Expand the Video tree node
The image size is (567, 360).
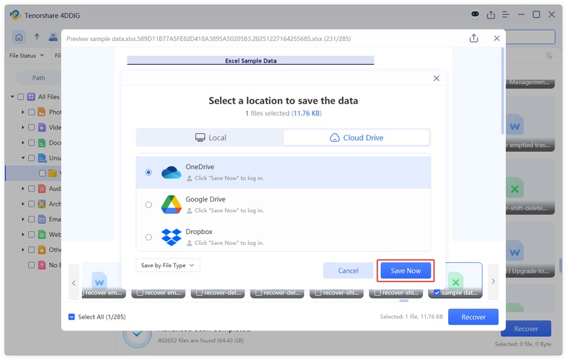[x=23, y=127]
